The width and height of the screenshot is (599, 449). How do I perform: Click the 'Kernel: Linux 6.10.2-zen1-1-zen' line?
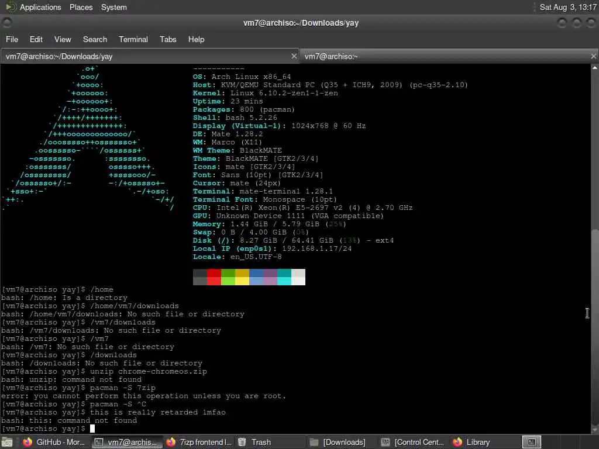tap(266, 93)
